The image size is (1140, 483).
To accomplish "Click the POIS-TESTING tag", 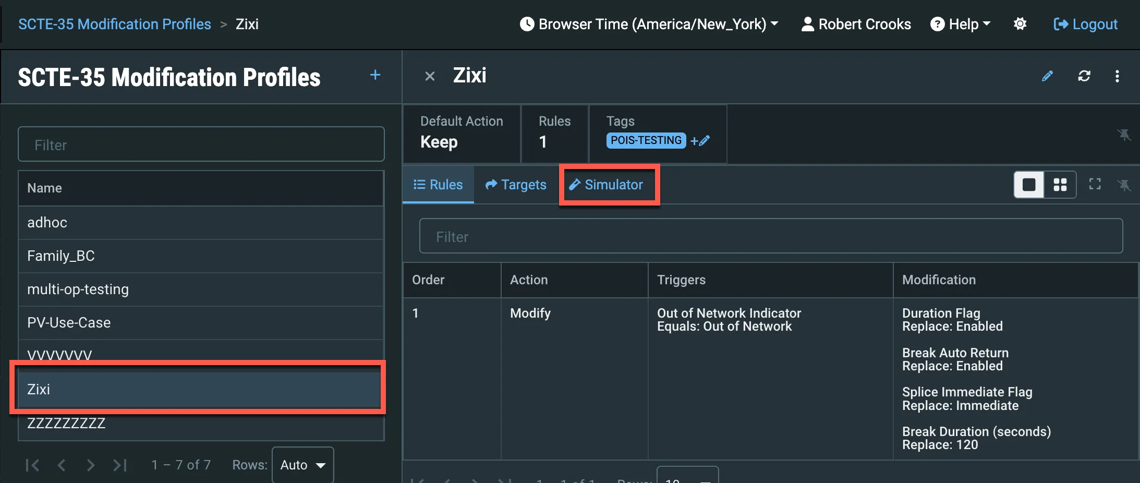I will pyautogui.click(x=646, y=140).
